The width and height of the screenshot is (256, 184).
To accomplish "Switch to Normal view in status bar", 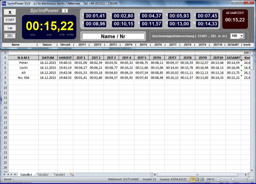I will tap(192, 179).
